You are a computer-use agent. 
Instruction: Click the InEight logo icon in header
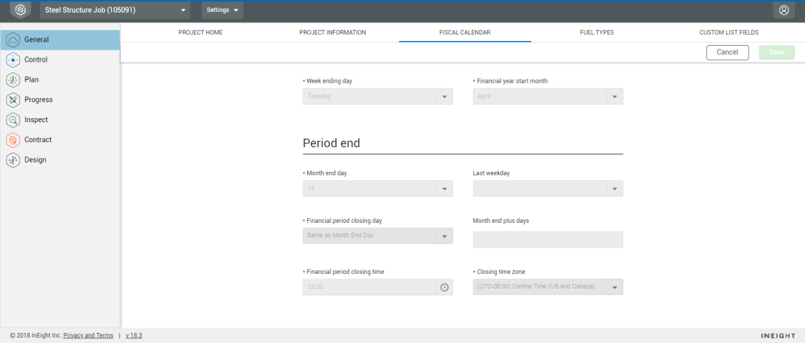pyautogui.click(x=20, y=10)
